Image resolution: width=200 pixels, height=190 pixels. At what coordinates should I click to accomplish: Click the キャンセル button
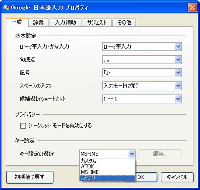tap(177, 177)
